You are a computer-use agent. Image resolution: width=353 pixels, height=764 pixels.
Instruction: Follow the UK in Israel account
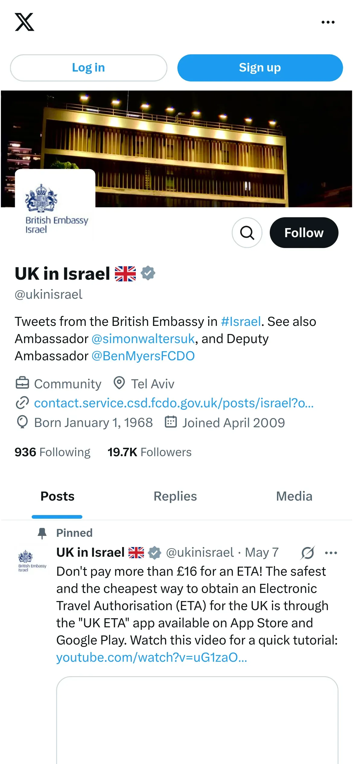pos(304,233)
